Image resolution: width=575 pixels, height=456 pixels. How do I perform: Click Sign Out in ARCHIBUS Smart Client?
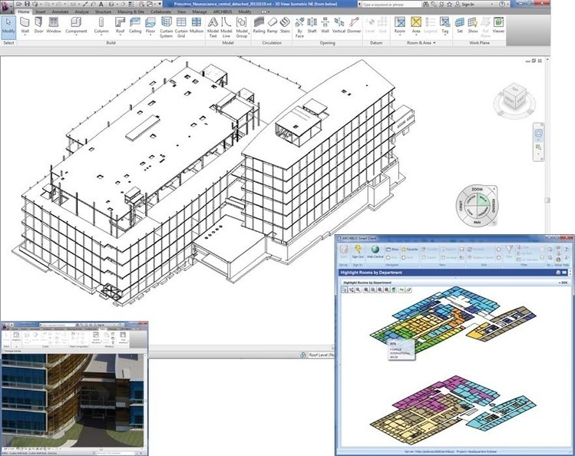(x=358, y=252)
